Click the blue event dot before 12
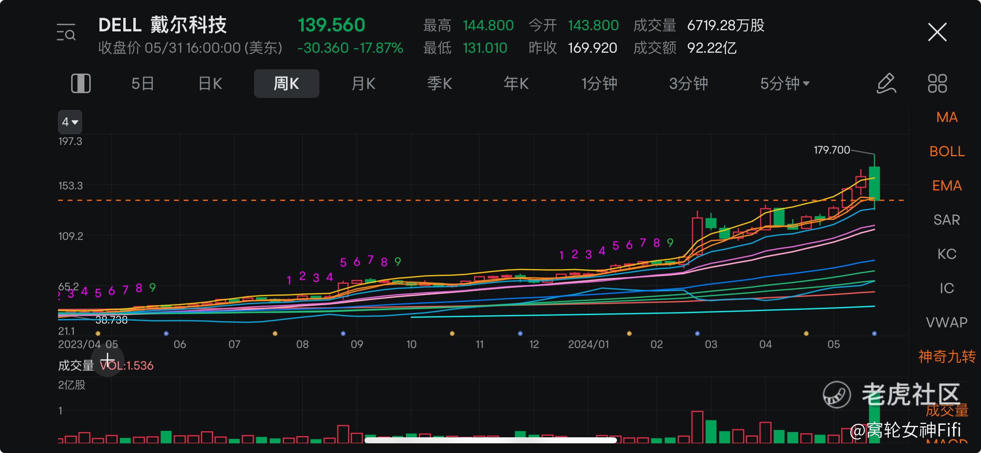The image size is (981, 453). [520, 333]
